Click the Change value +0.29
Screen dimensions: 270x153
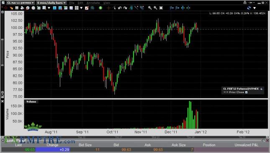pos(64,149)
